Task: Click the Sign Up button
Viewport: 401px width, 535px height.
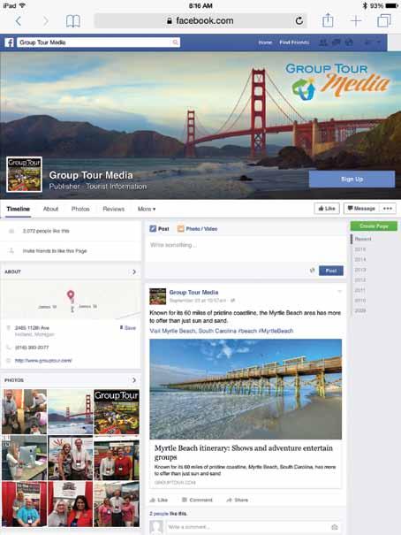Action: coord(352,180)
